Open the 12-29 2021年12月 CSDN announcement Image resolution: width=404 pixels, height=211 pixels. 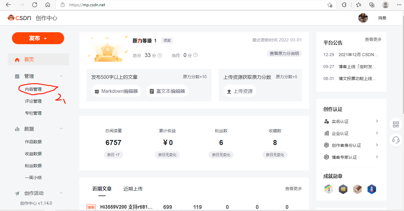(x=351, y=55)
